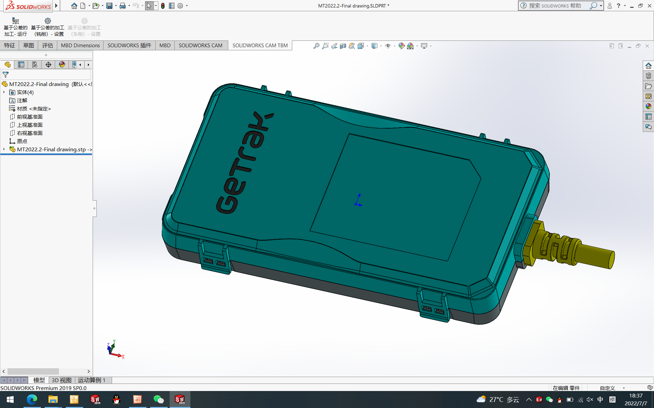The width and height of the screenshot is (654, 408).
Task: Switch to the SOLIDWORKS CAM tab
Action: [x=200, y=45]
